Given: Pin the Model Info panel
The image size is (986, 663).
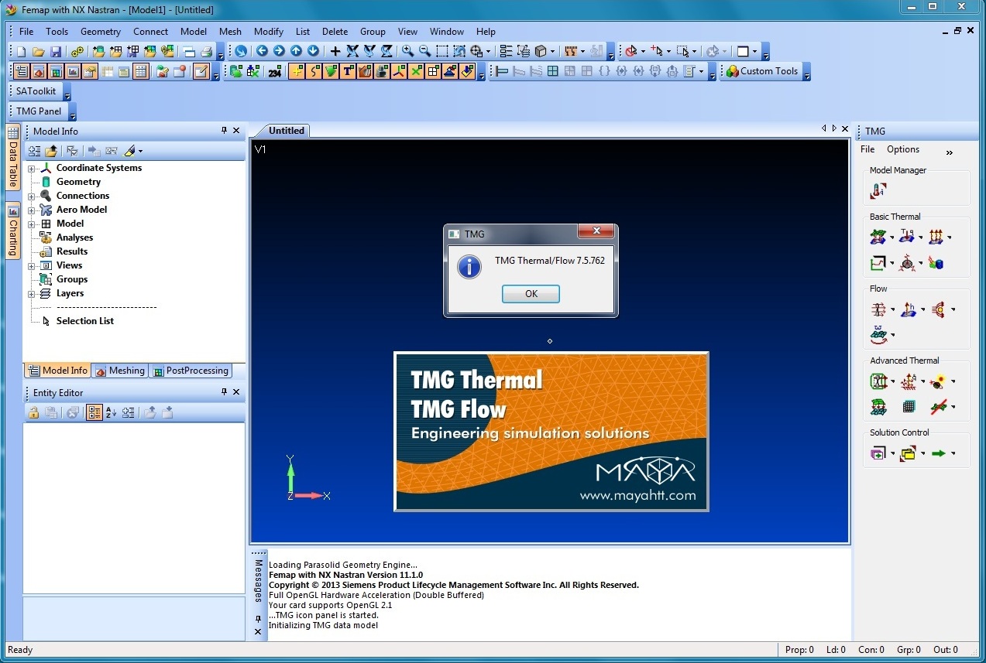Looking at the screenshot, I should (x=225, y=131).
